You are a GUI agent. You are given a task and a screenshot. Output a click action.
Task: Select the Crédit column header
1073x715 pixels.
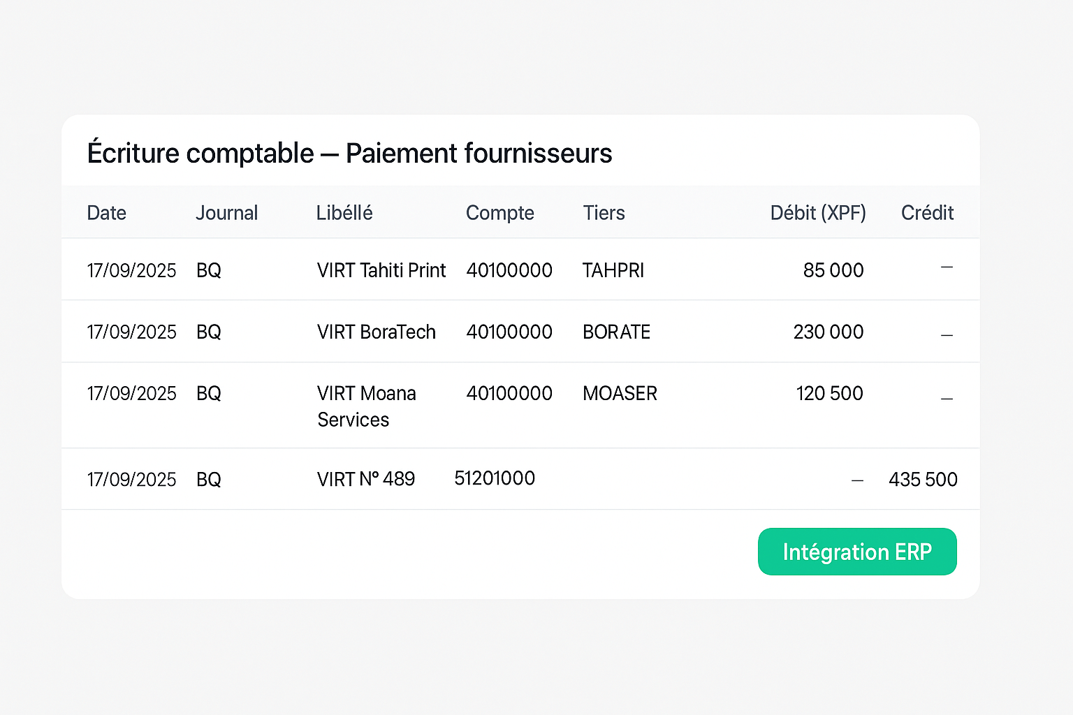click(927, 213)
